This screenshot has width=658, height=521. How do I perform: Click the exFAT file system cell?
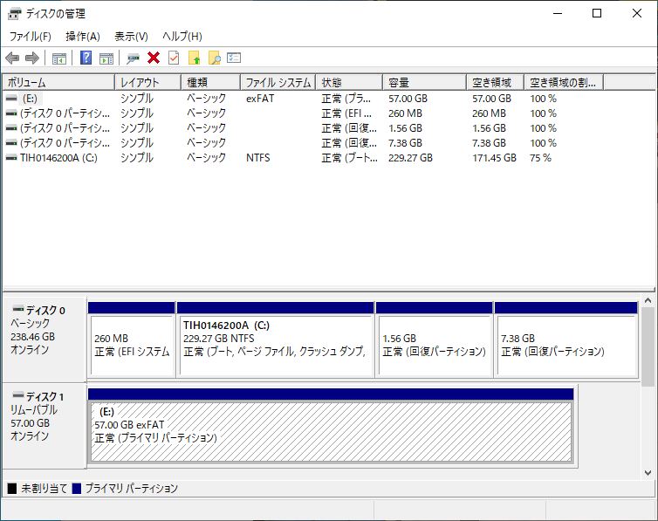click(x=260, y=99)
